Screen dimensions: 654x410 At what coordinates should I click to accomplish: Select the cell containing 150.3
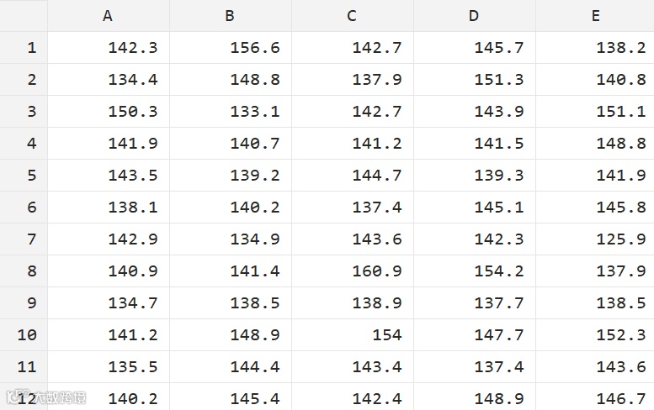[108, 112]
